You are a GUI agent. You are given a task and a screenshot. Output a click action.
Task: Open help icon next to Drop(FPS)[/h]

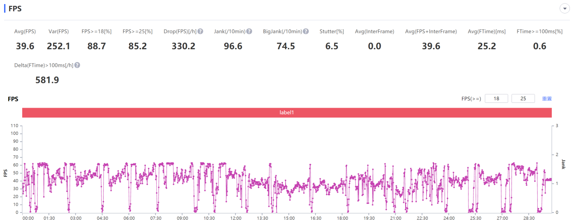click(200, 32)
